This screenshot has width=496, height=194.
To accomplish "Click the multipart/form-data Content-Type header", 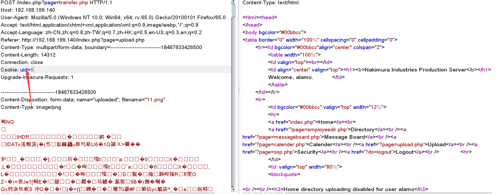I will pos(101,47).
